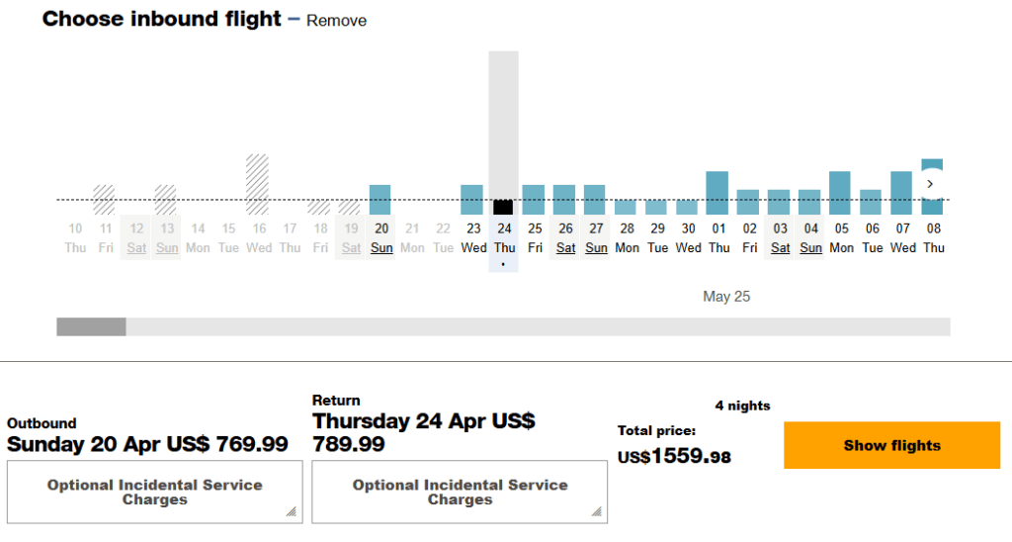Select the Saturday 26 date label

(x=565, y=238)
